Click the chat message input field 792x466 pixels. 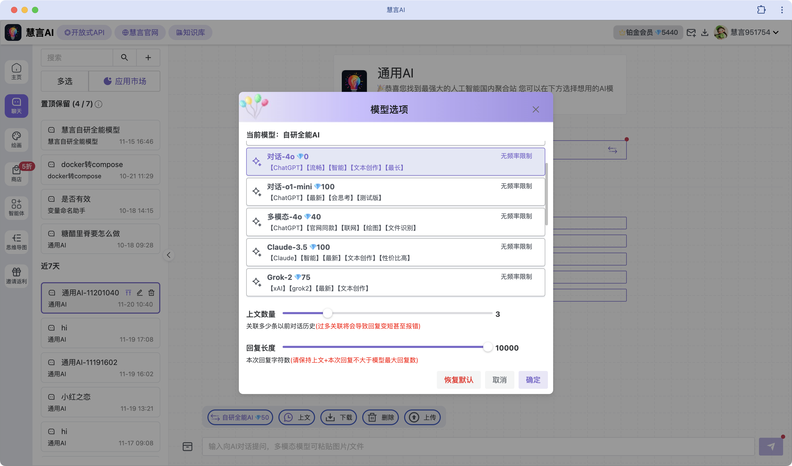click(x=471, y=446)
